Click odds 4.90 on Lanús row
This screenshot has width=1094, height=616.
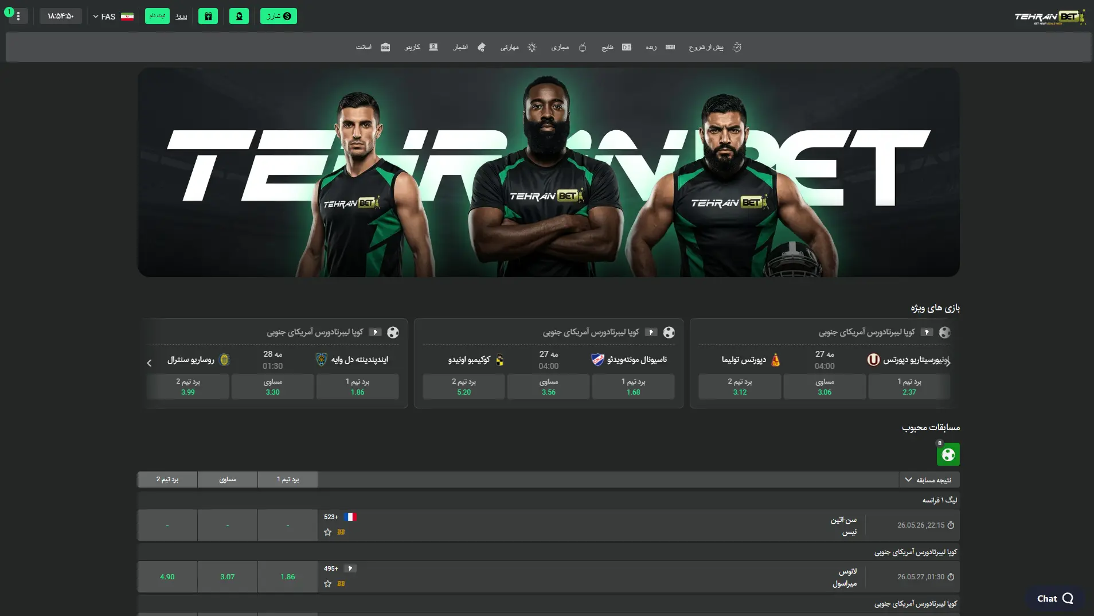pos(167,576)
